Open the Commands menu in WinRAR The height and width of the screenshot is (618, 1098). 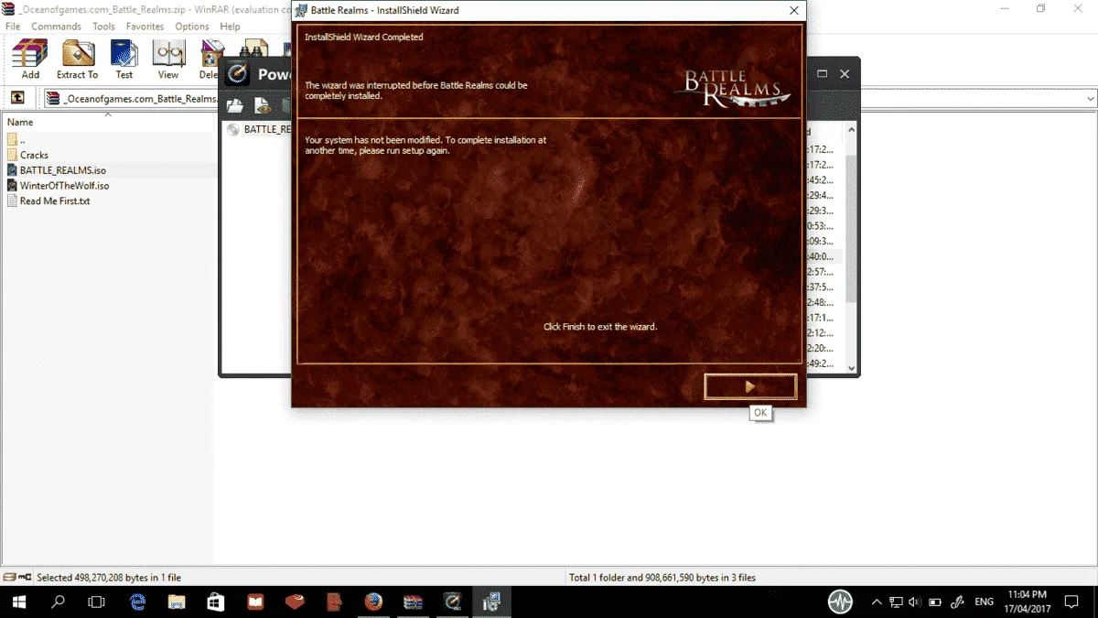56,27
